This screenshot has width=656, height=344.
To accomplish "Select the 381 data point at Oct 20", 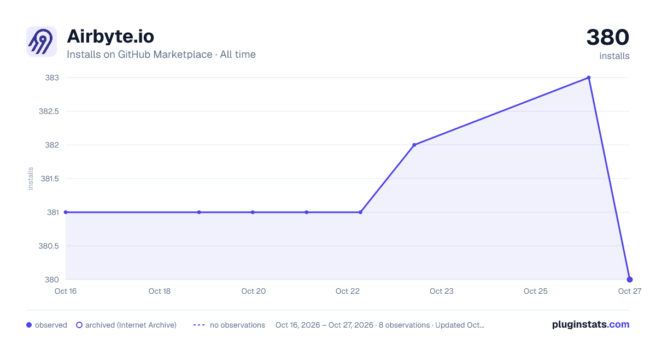I will (x=253, y=212).
